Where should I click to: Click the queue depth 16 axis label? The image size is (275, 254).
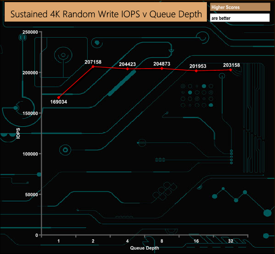pos(196,241)
